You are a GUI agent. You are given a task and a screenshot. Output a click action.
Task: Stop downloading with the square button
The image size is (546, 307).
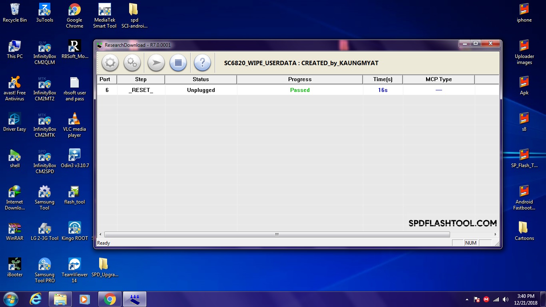point(178,63)
